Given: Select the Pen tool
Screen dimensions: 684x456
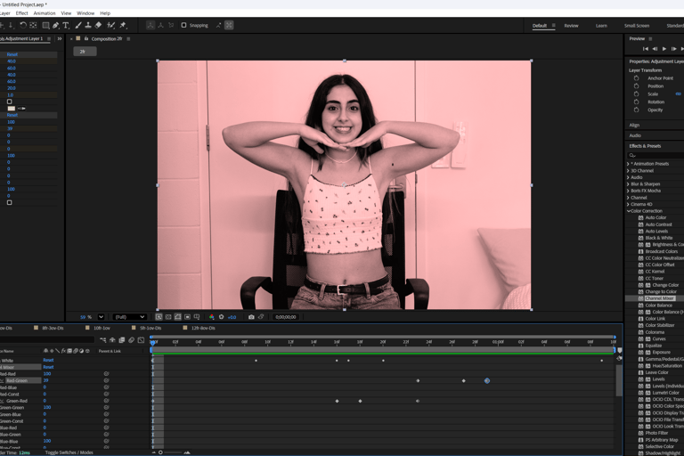Looking at the screenshot, I should click(x=56, y=25).
